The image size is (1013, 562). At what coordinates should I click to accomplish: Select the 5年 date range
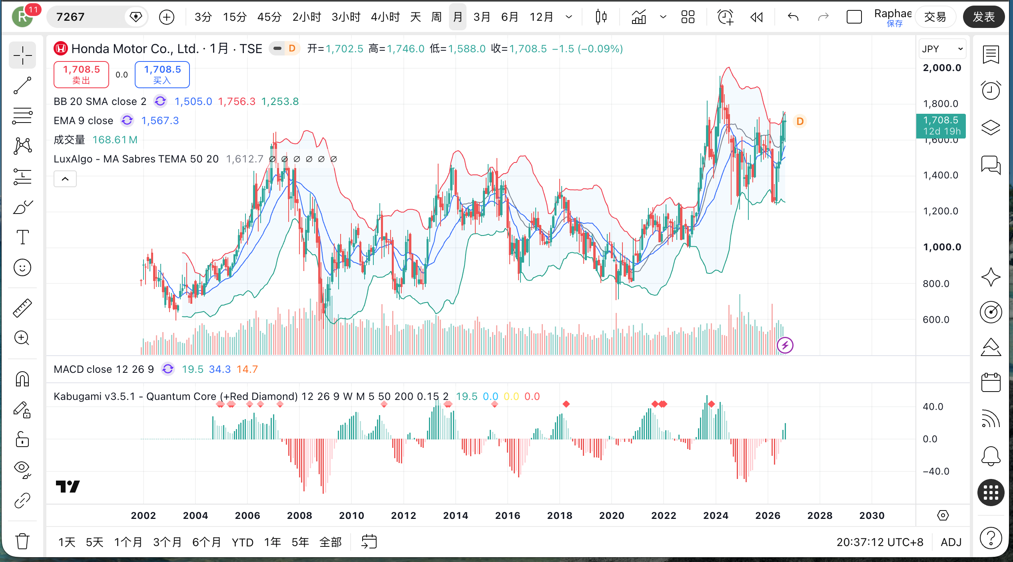[300, 542]
